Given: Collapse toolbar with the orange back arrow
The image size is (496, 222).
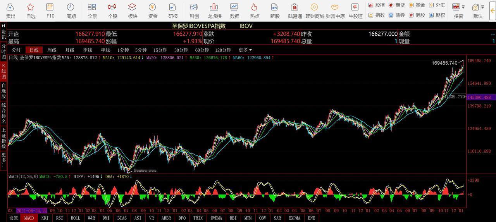Looking at the screenshot, I should (x=492, y=11).
